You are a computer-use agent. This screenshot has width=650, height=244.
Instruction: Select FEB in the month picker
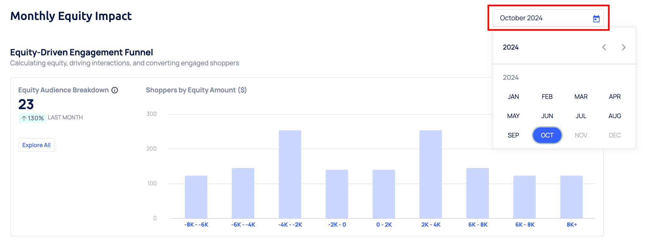tap(547, 97)
